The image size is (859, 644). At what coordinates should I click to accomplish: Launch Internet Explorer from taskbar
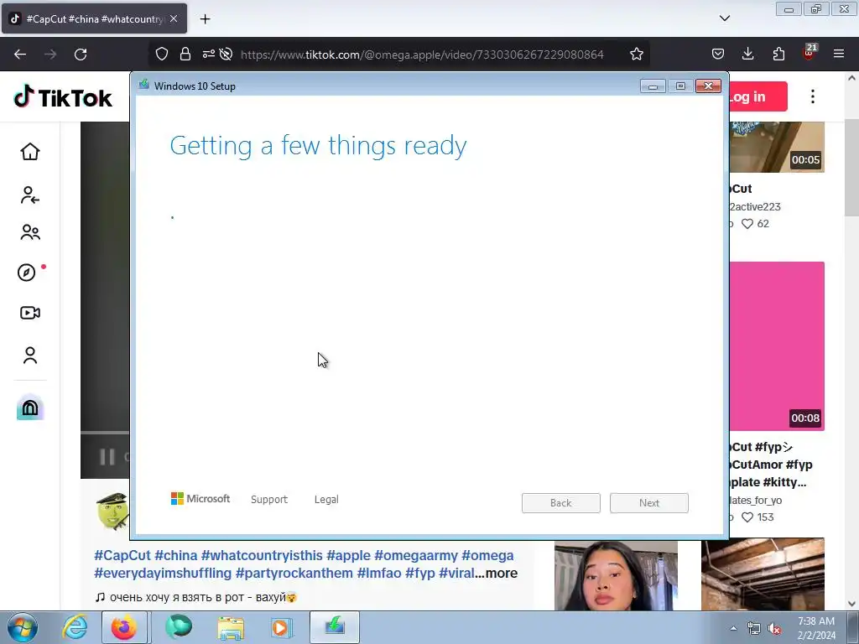pos(75,627)
